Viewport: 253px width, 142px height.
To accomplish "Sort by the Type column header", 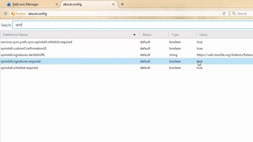I will [183, 35].
